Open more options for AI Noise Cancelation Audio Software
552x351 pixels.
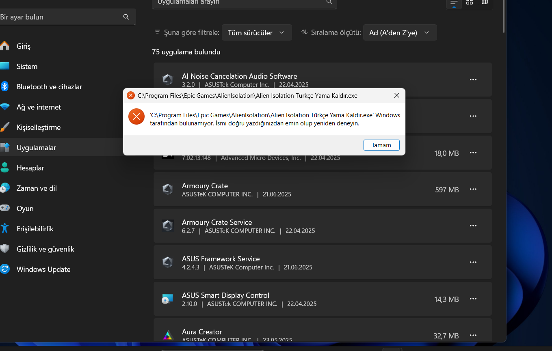pyautogui.click(x=473, y=80)
